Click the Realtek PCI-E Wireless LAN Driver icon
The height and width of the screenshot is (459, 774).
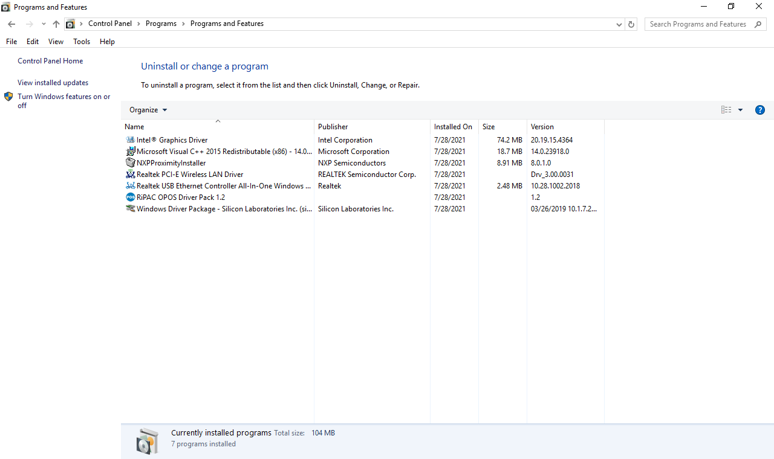click(130, 175)
